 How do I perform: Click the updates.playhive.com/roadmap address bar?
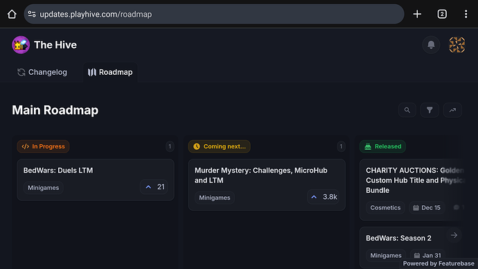pyautogui.click(x=213, y=14)
